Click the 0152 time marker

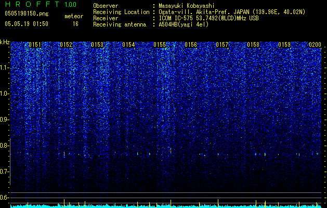click(x=66, y=45)
